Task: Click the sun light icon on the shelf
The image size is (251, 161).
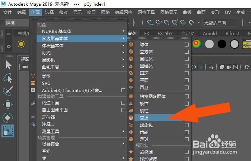Action: pyautogui.click(x=21, y=44)
